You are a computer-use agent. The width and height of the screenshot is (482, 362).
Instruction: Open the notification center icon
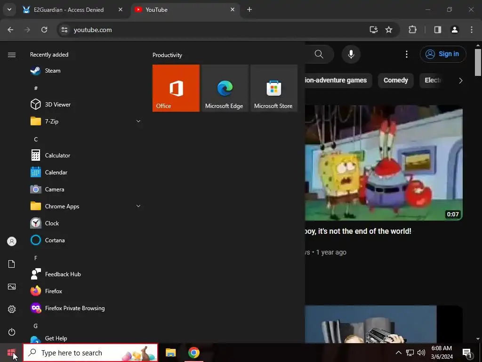[x=467, y=353]
